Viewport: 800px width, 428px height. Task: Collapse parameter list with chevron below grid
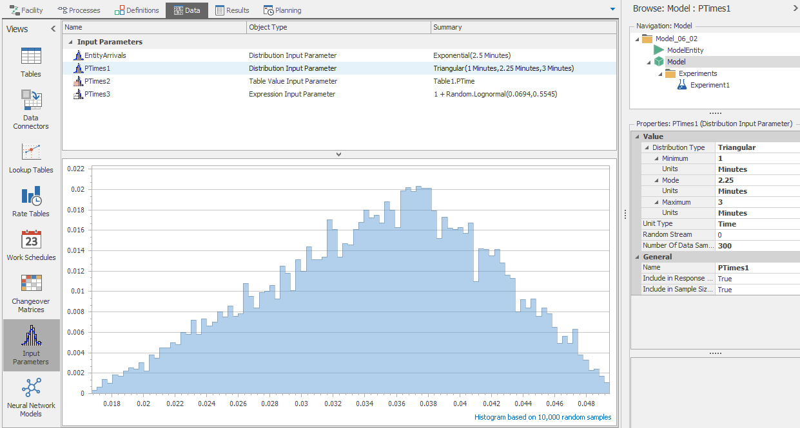pyautogui.click(x=338, y=154)
